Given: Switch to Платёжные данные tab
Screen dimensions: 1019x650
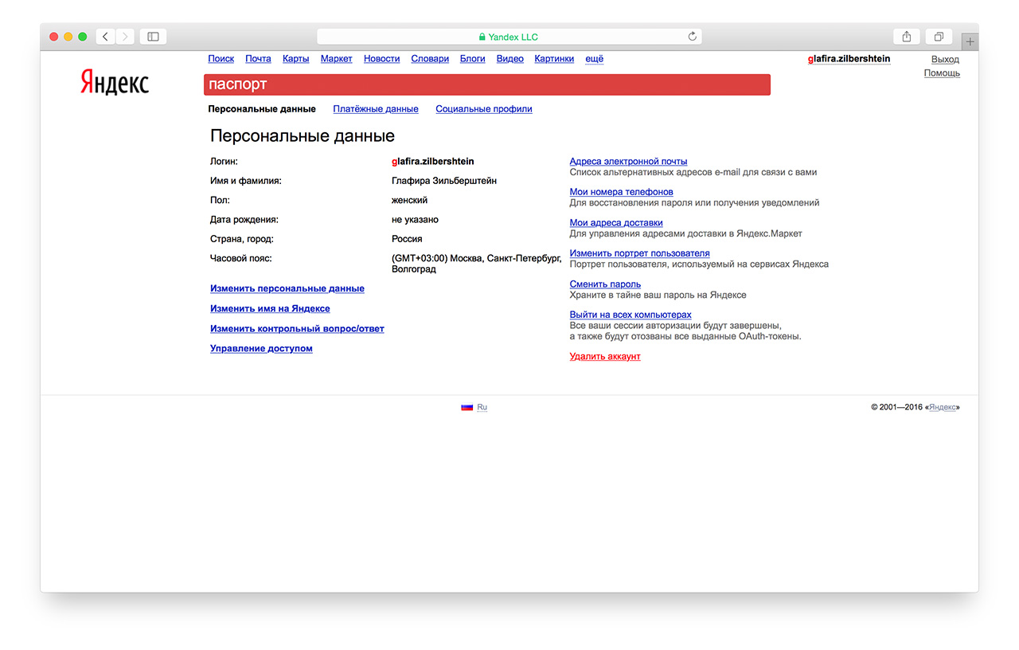Looking at the screenshot, I should 375,109.
